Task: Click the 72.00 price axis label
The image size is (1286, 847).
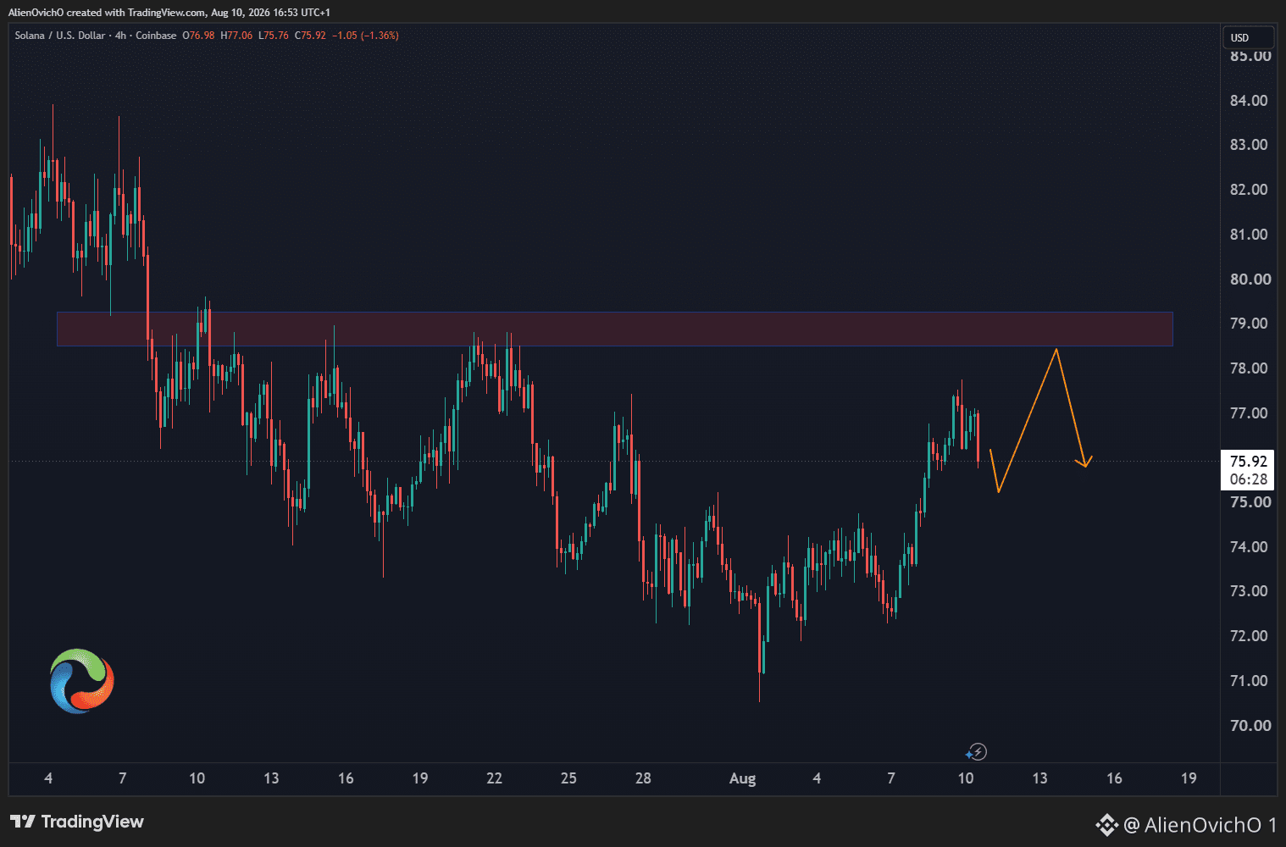Action: click(1249, 636)
